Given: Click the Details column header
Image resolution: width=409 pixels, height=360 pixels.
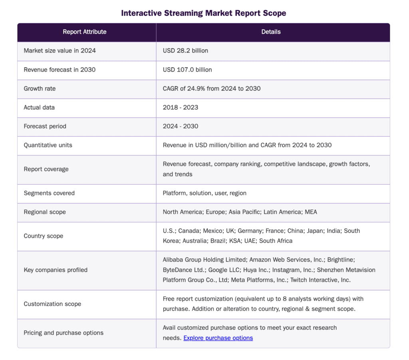Looking at the screenshot, I should click(271, 32).
